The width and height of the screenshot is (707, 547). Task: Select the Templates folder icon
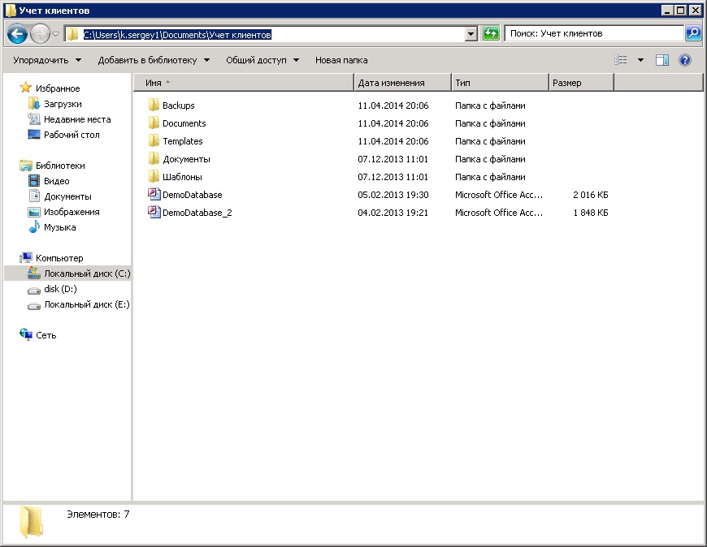(x=154, y=141)
